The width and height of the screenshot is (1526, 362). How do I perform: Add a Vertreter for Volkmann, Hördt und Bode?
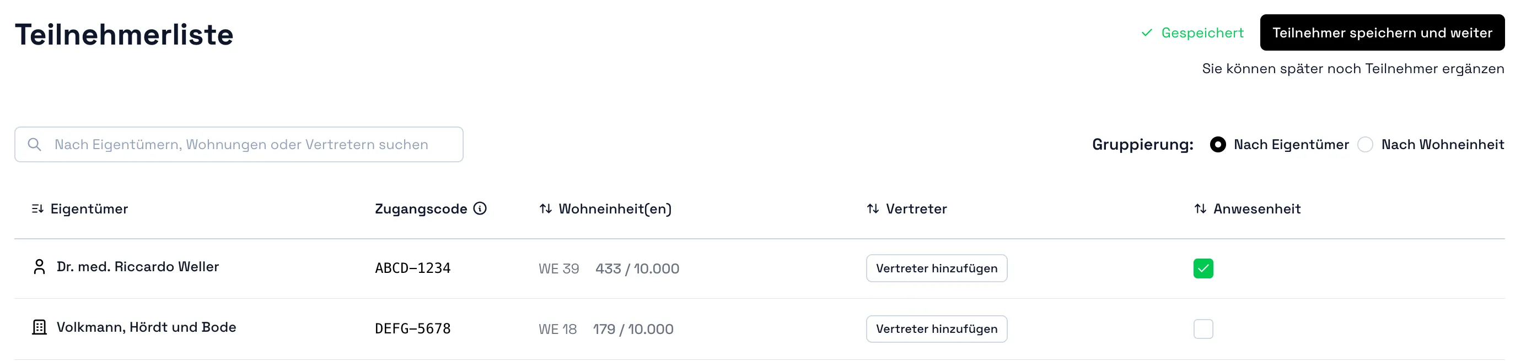(x=936, y=329)
